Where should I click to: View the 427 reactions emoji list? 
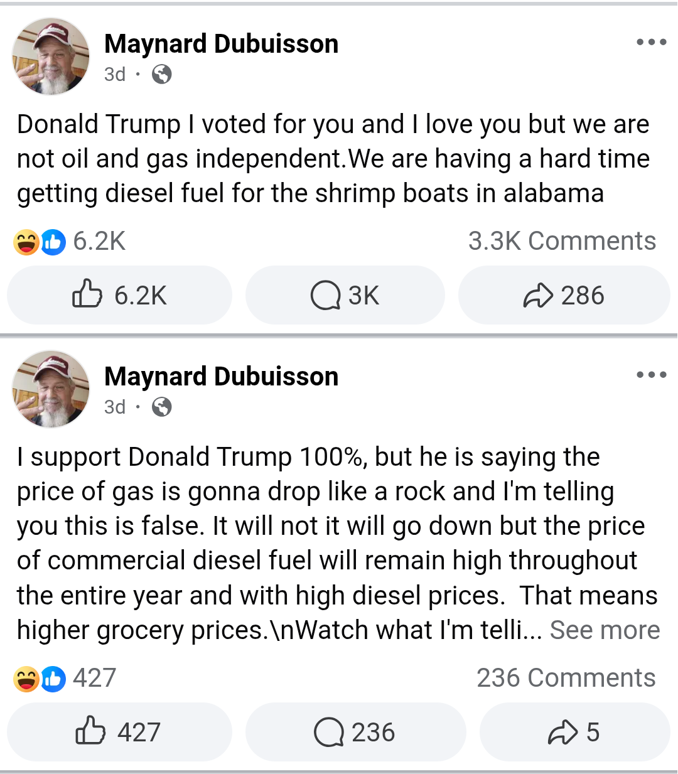[x=65, y=679]
